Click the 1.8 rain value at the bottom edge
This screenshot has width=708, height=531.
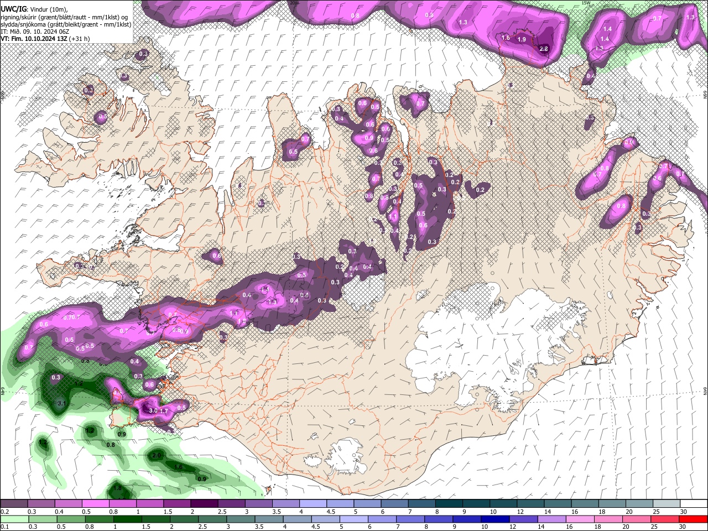pyautogui.click(x=117, y=488)
